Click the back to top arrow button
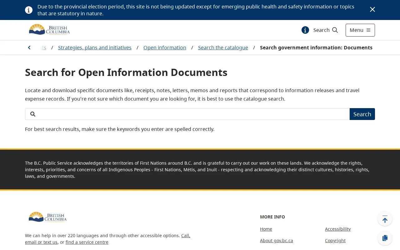Image resolution: width=400 pixels, height=250 pixels. [385, 219]
